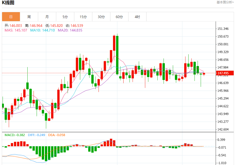This screenshot has width=235, height=165.
Task: Click the MA5: 145.107 legend
Action: pyautogui.click(x=16, y=30)
